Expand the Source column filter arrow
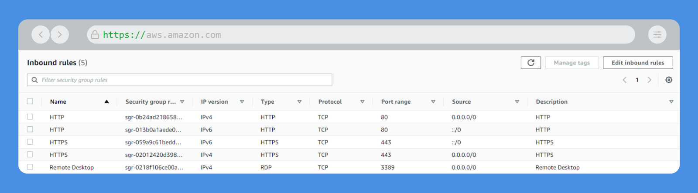Screen dimensions: 698x193 517,102
